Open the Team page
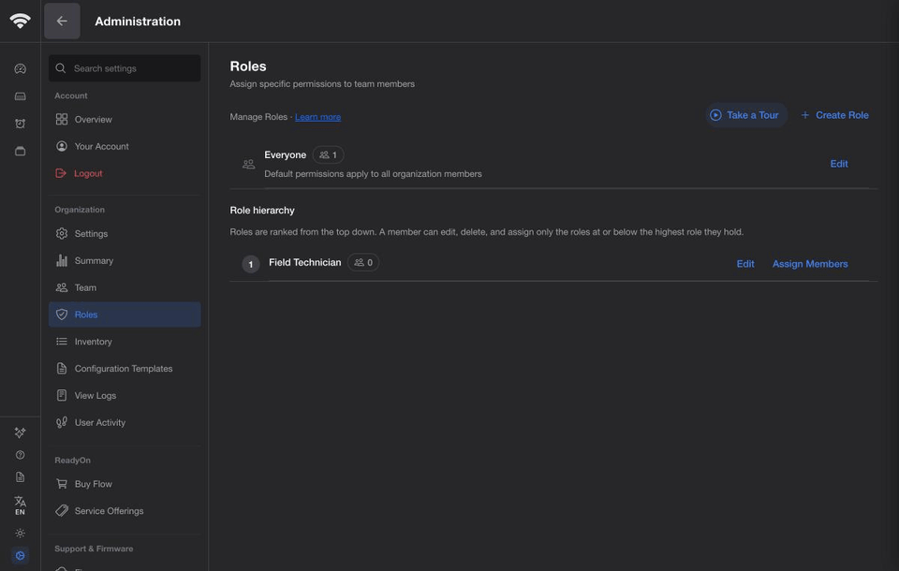The width and height of the screenshot is (899, 571). pos(125,287)
